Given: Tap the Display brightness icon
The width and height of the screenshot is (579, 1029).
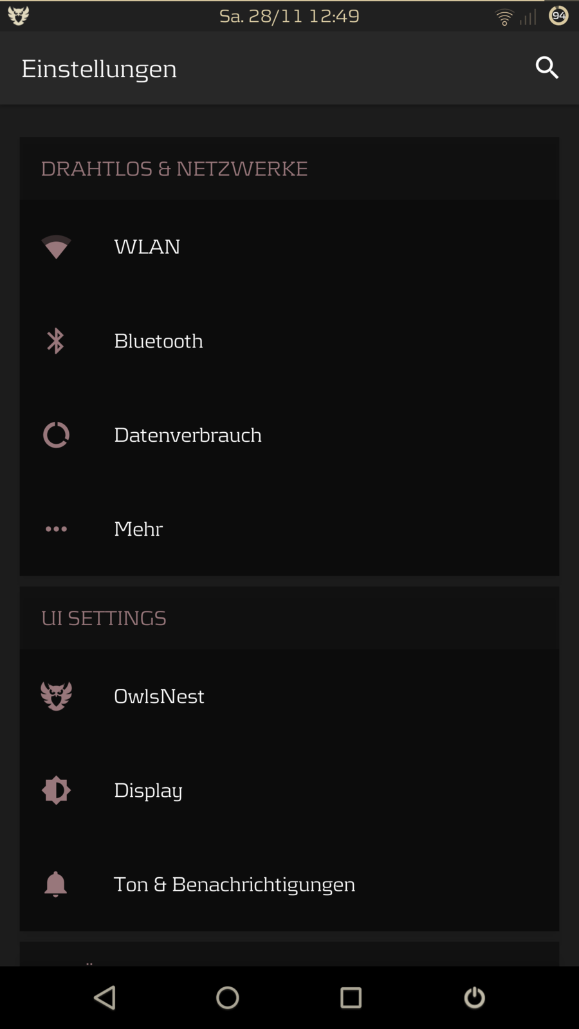Looking at the screenshot, I should pyautogui.click(x=56, y=790).
